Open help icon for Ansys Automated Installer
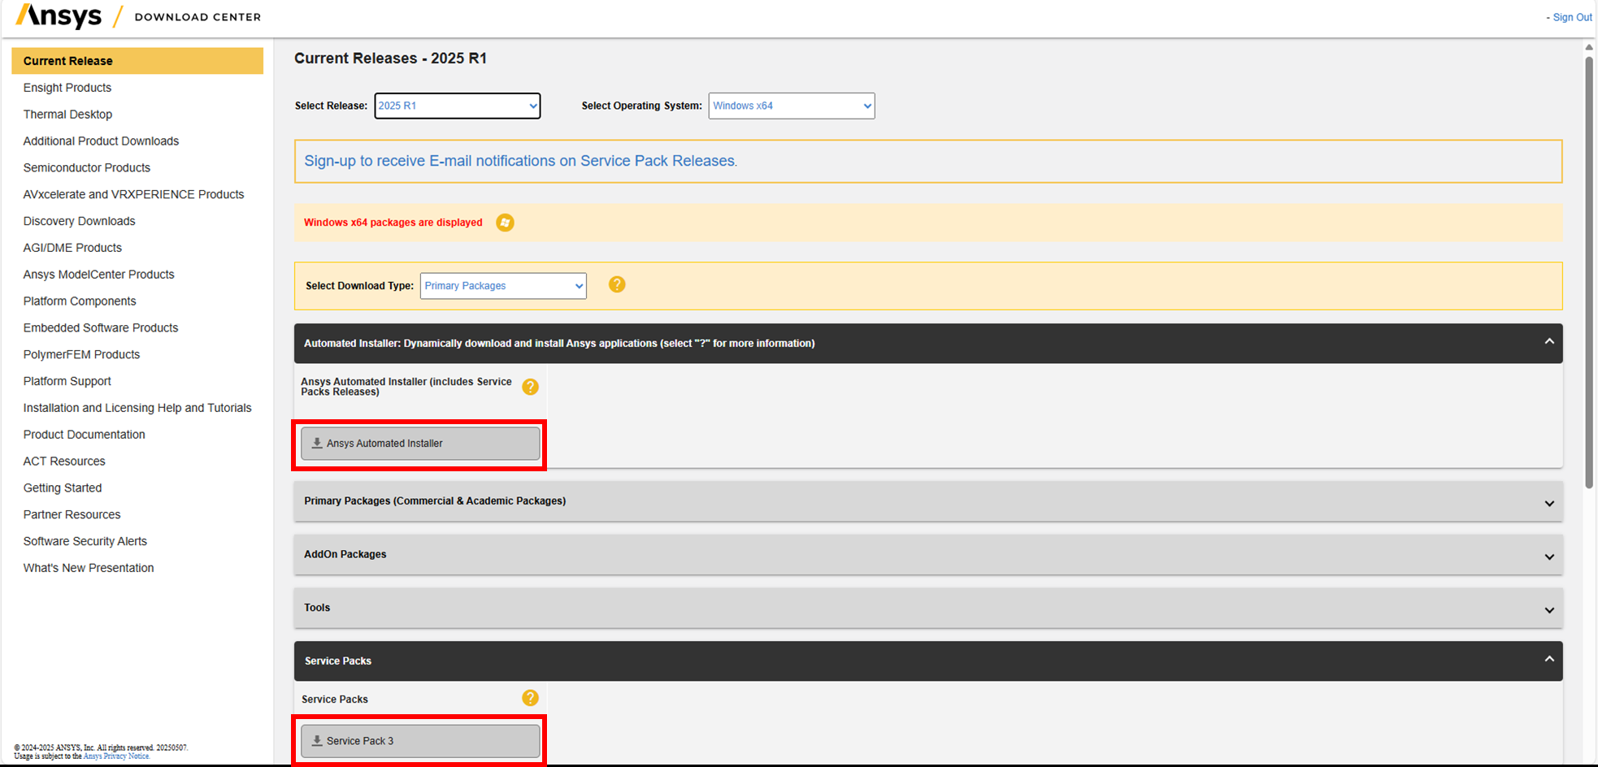This screenshot has width=1598, height=767. 530,387
